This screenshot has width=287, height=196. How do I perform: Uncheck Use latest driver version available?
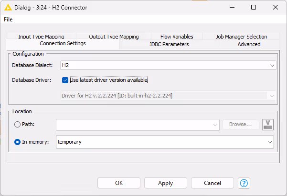coord(65,80)
